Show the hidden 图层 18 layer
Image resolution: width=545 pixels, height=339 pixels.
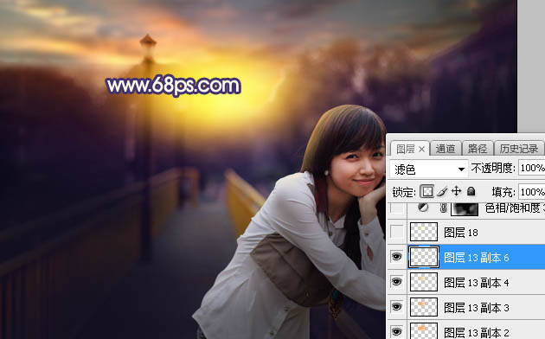pos(397,232)
